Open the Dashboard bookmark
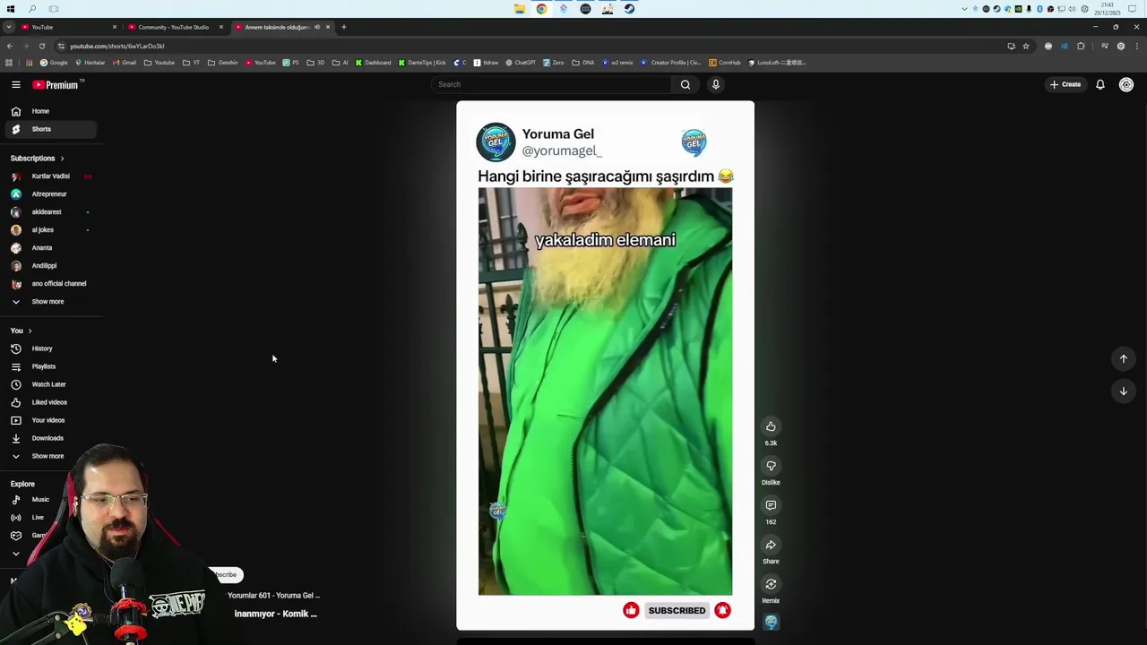This screenshot has width=1147, height=645. [x=373, y=63]
